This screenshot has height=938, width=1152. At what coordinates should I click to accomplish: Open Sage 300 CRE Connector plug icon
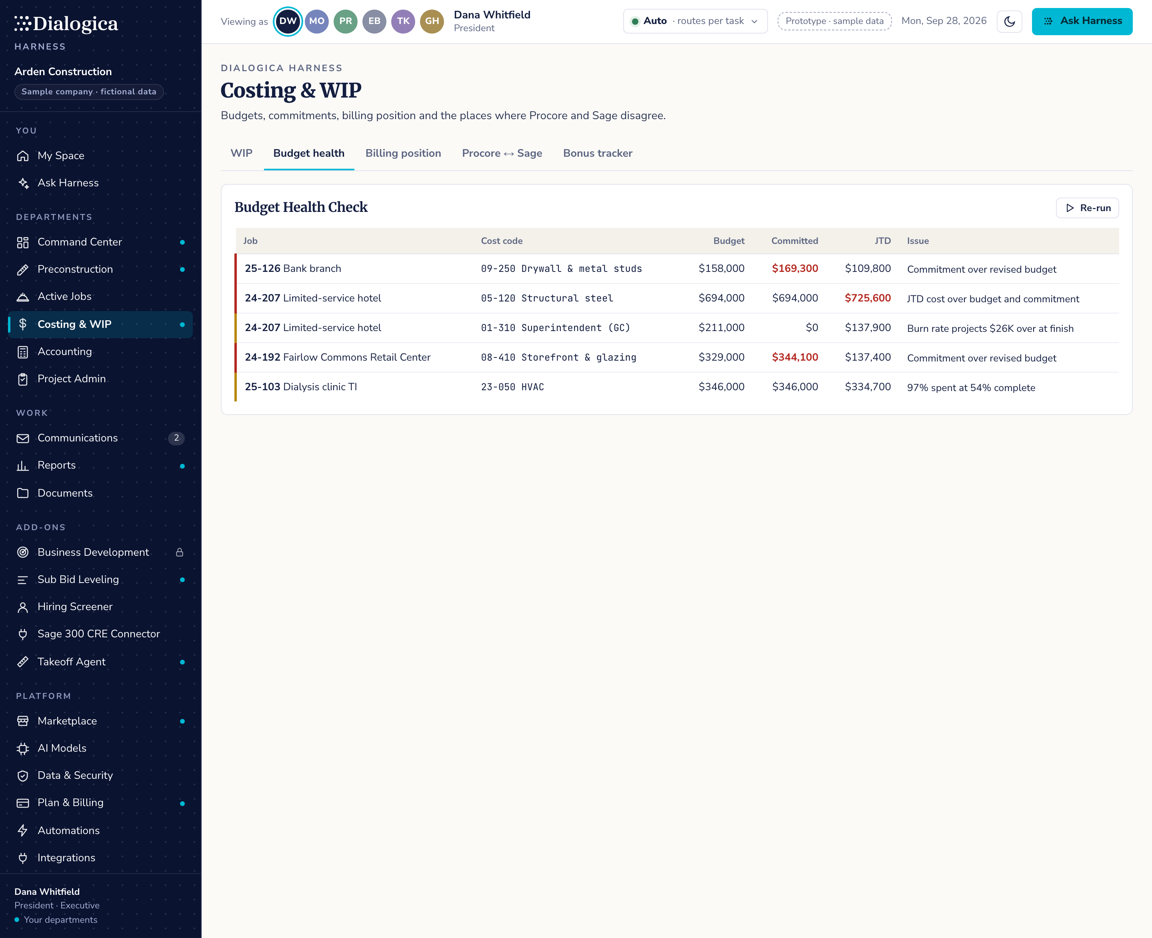pyautogui.click(x=23, y=634)
